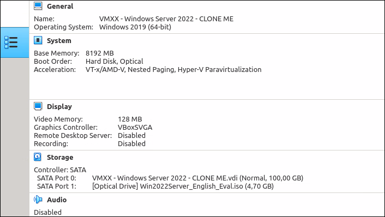Click the System chip icon
This screenshot has height=217, width=385.
point(38,40)
